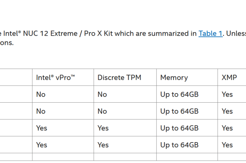Image resolution: width=246 pixels, height=163 pixels.
Task: Click empty bottom cell under Memory column
Action: [x=187, y=157]
